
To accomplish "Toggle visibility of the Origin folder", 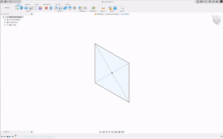I will click(8, 25).
